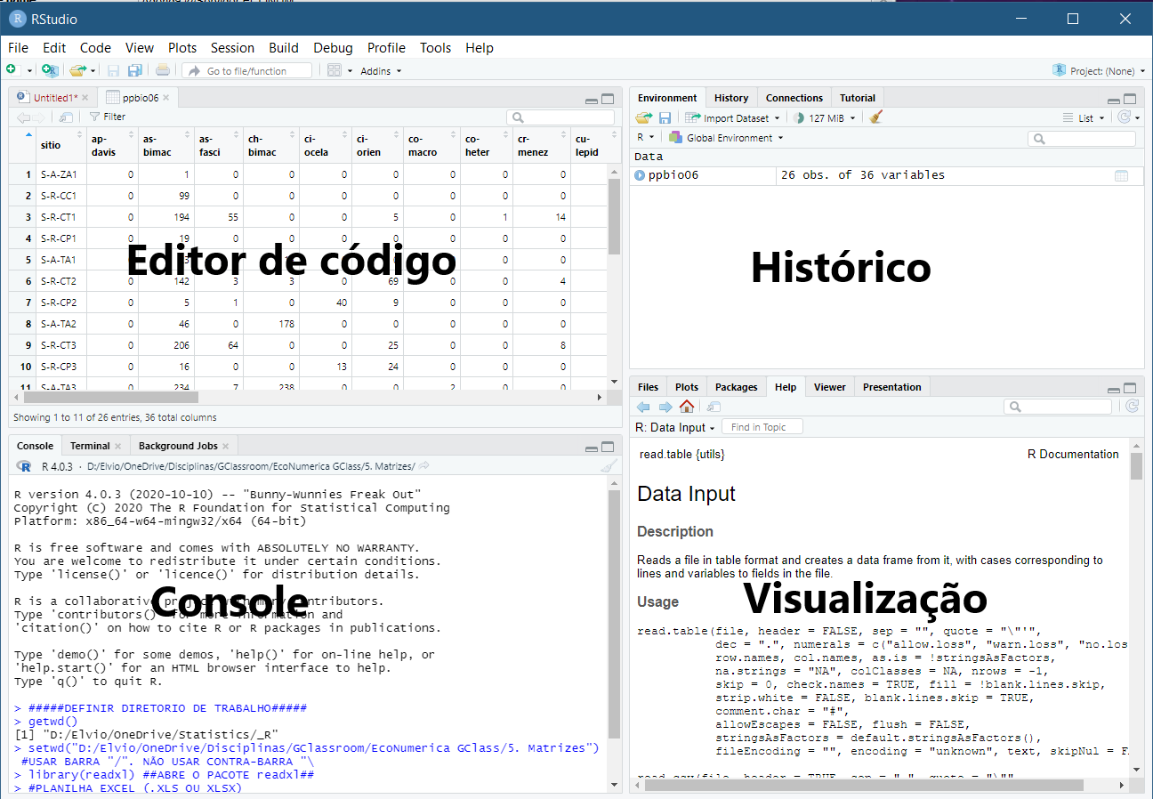
Task: Open the List display mode dropdown
Action: 1090,117
